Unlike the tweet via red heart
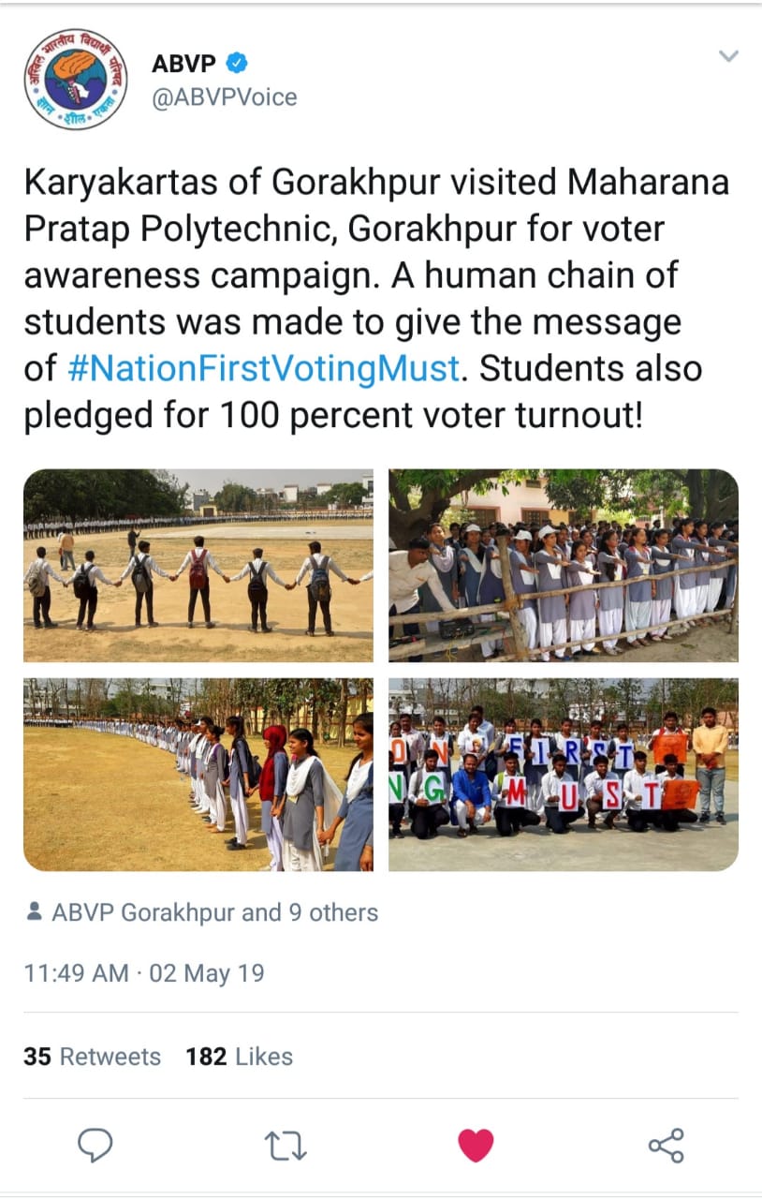 (476, 1146)
